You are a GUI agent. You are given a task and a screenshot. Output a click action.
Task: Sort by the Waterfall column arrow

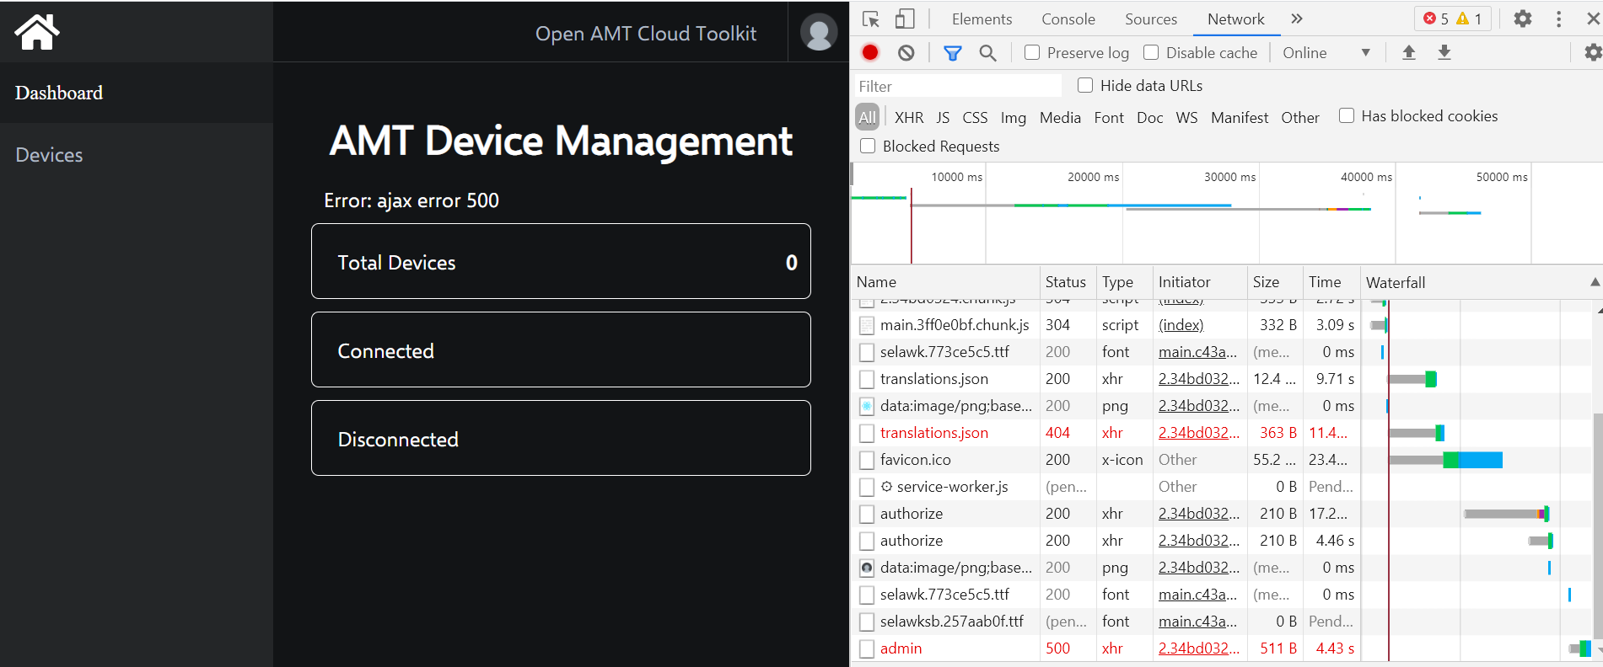click(1595, 282)
